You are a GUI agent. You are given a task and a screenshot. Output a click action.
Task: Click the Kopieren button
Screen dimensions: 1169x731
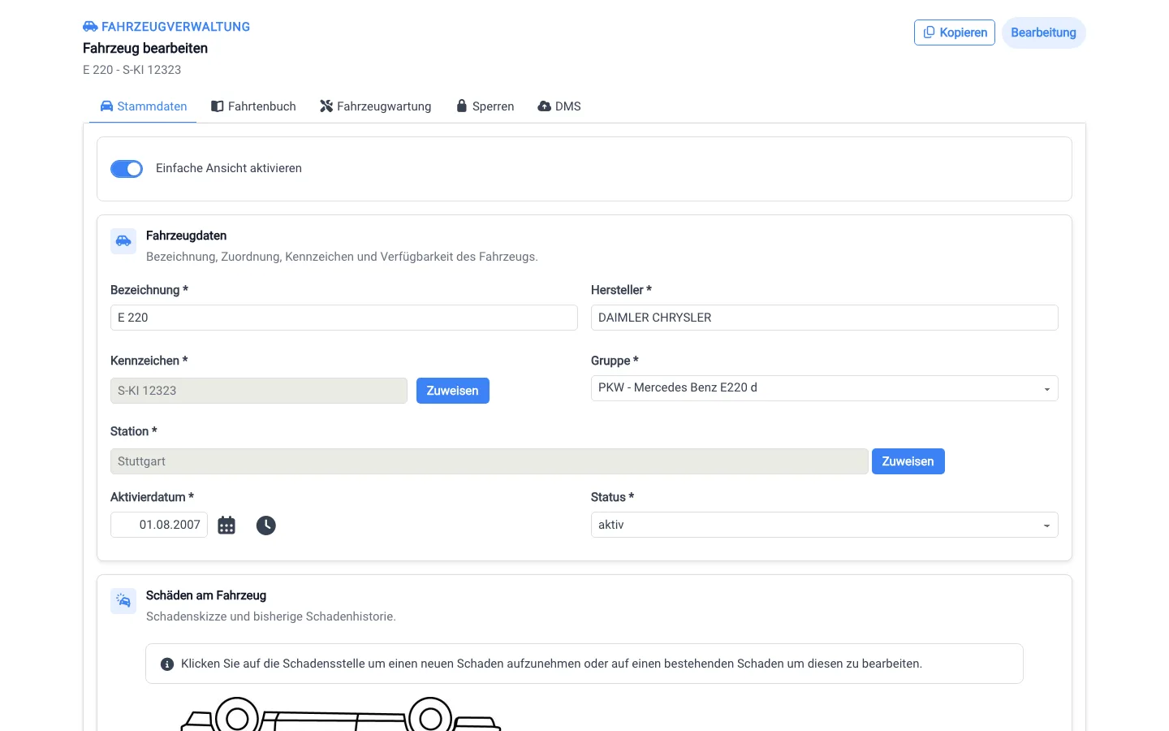(955, 32)
